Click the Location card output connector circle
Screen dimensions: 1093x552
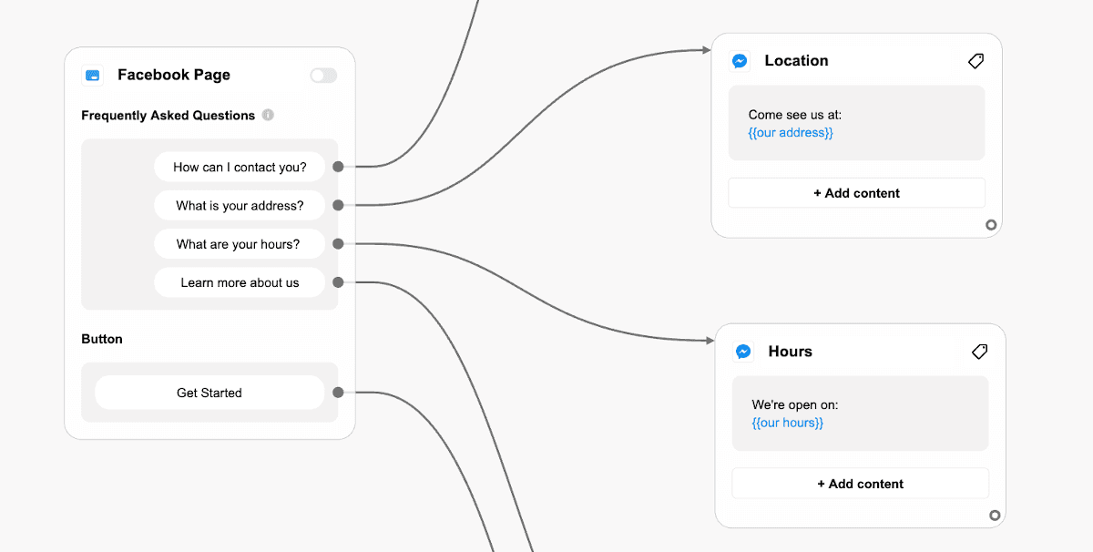[991, 225]
